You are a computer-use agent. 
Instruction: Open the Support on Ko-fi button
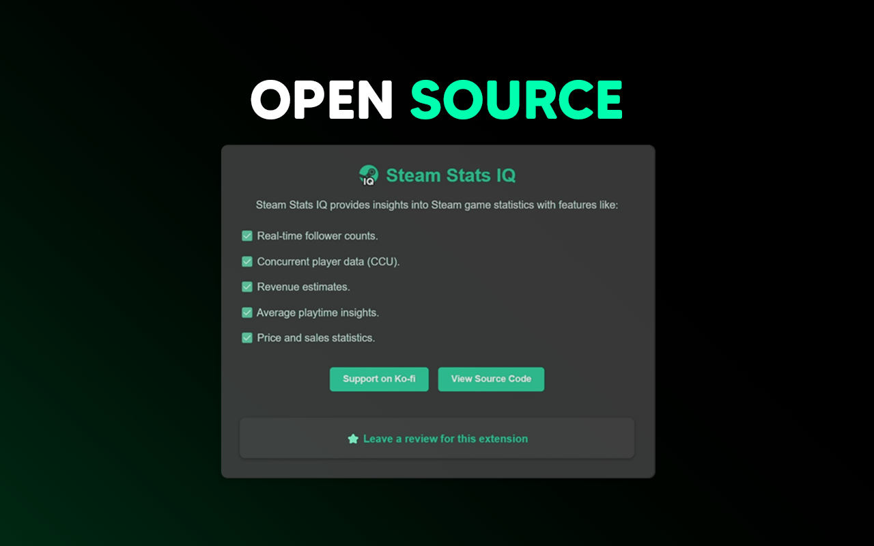pos(379,379)
